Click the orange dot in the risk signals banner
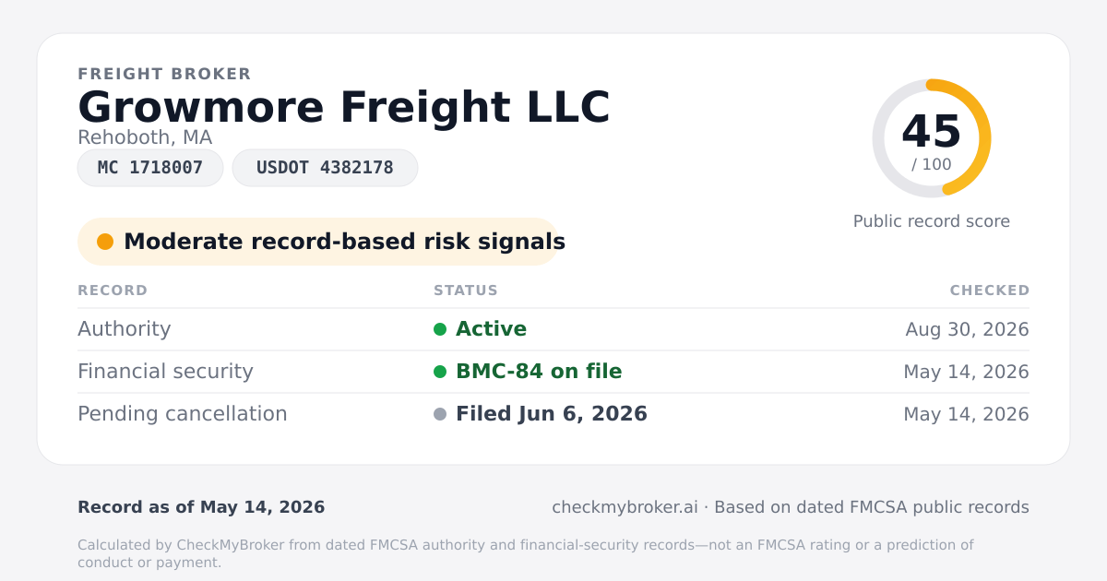 point(105,242)
